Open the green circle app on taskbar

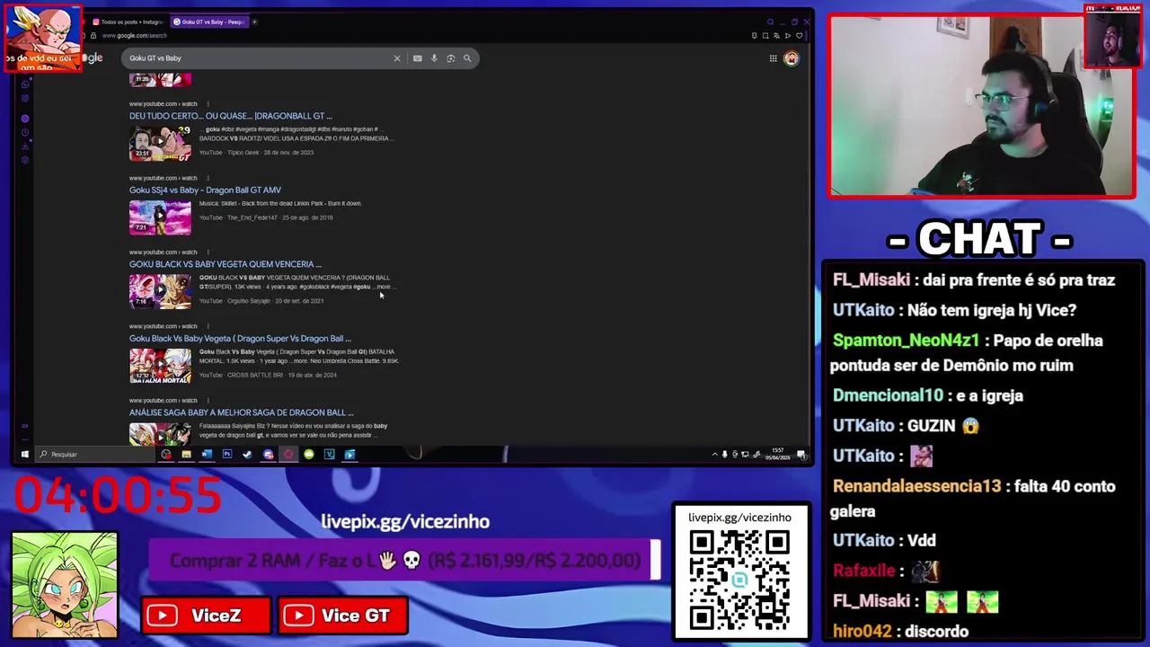(309, 454)
